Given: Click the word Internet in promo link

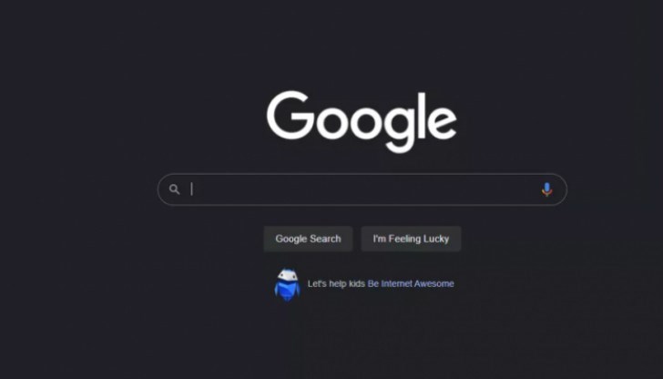Looking at the screenshot, I should (396, 284).
